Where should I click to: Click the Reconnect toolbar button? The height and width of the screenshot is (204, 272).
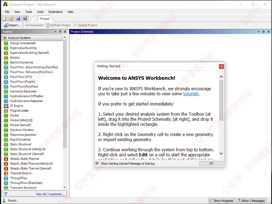coord(34,25)
